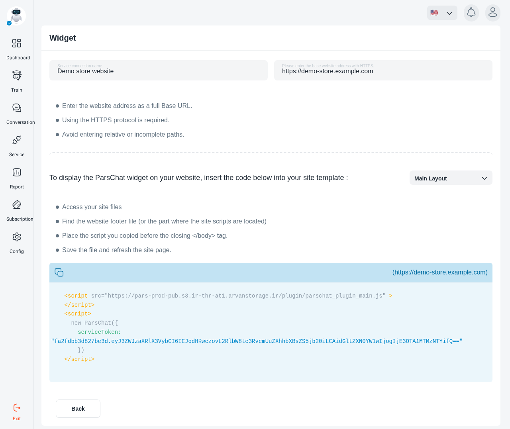Image resolution: width=510 pixels, height=429 pixels.
Task: Click the demo-store.example.com link in code header
Action: click(x=440, y=272)
